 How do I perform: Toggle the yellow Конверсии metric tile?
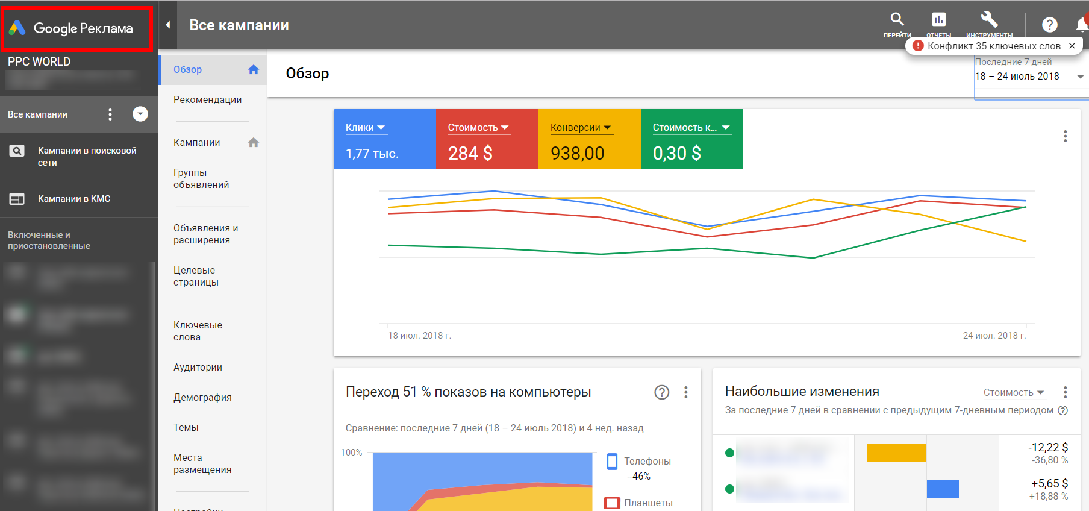pyautogui.click(x=589, y=139)
